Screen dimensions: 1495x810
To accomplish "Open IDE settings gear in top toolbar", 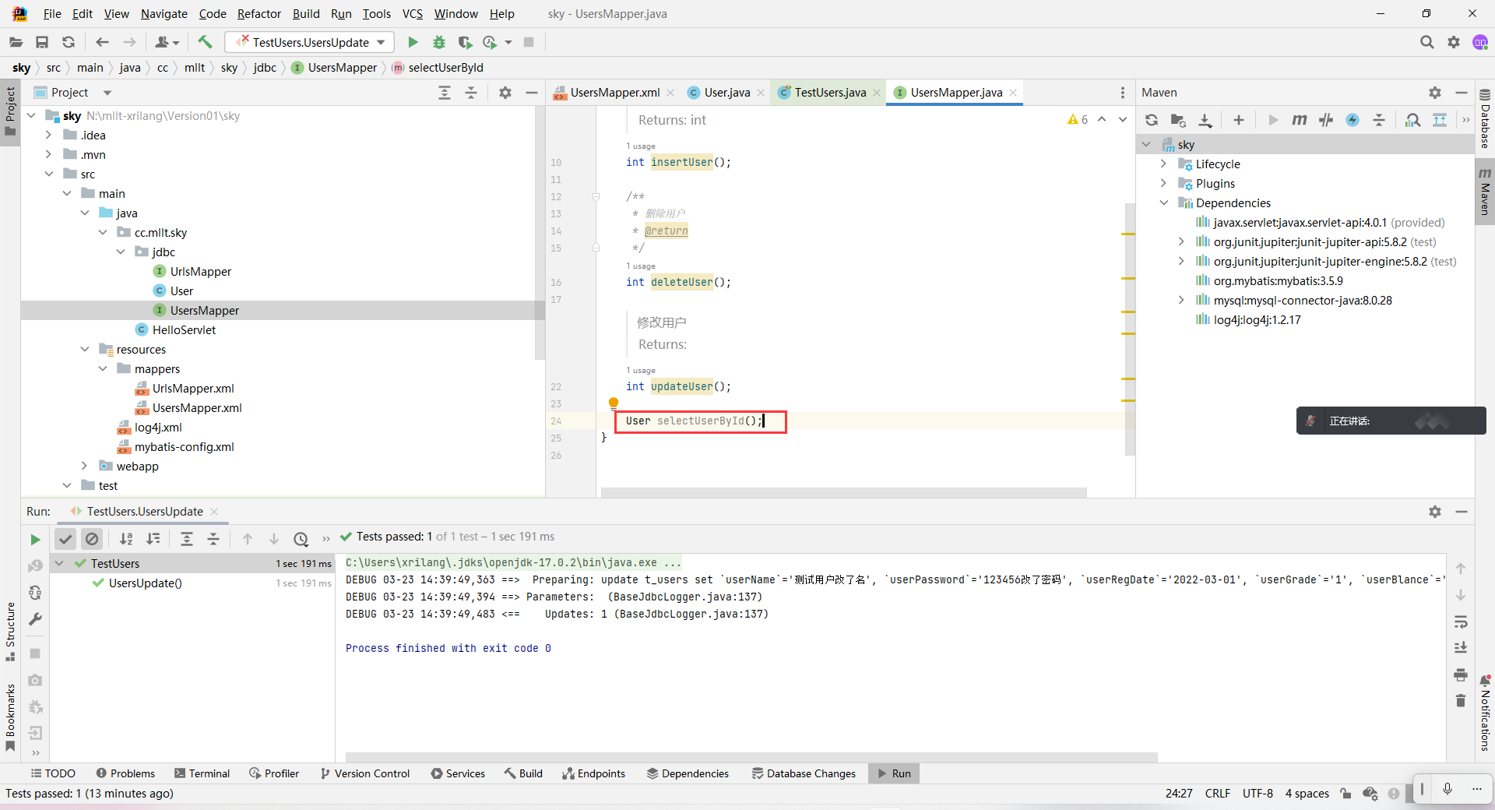I will coord(1454,42).
